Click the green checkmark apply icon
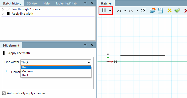This screenshot has width=187, height=98. click(177, 10)
